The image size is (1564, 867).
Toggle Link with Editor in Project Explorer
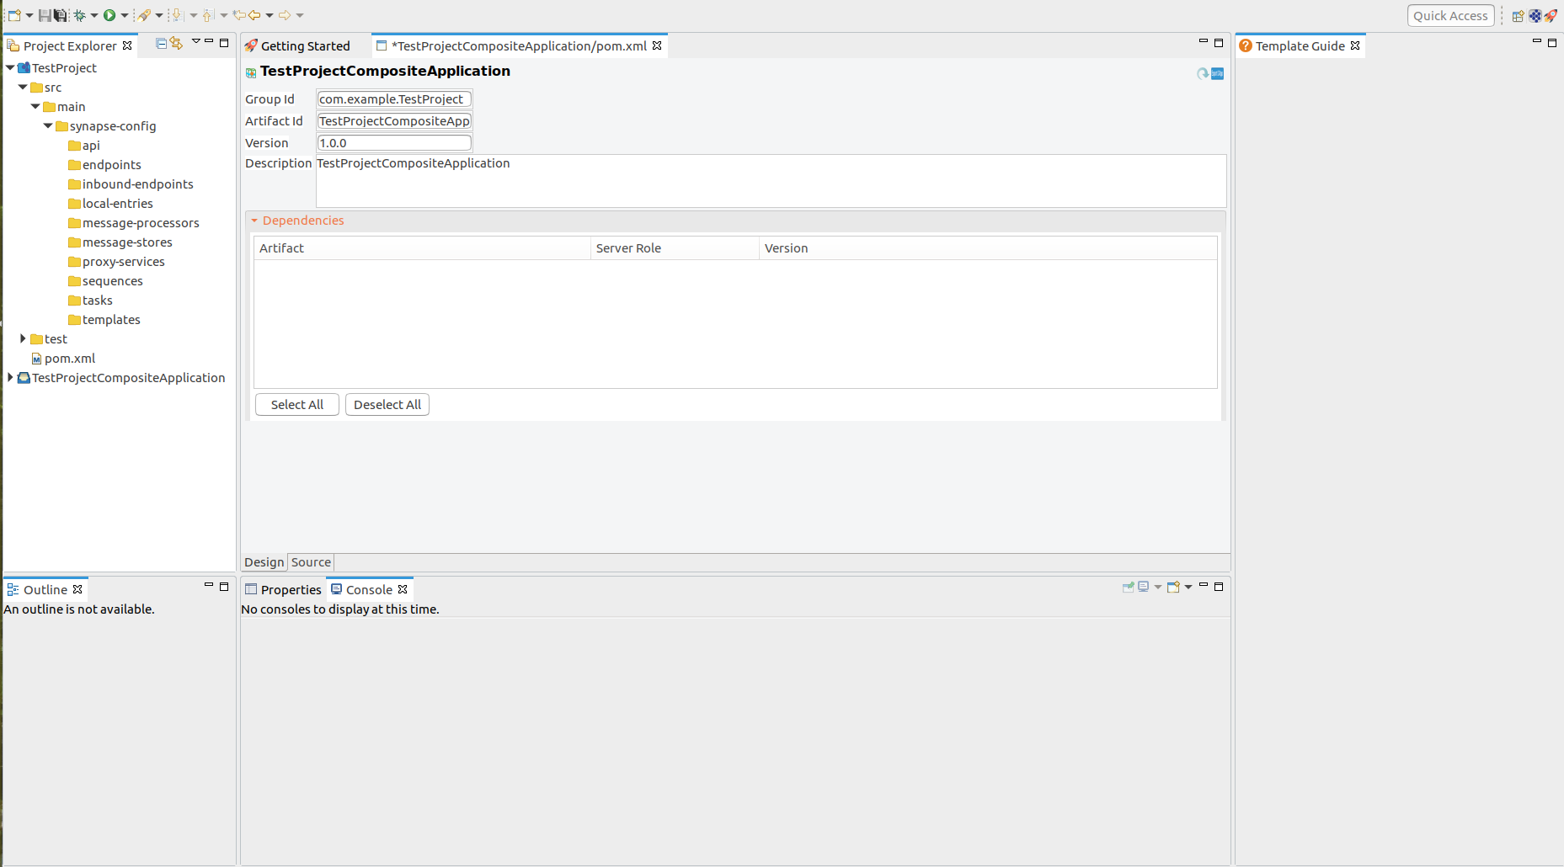(x=177, y=43)
